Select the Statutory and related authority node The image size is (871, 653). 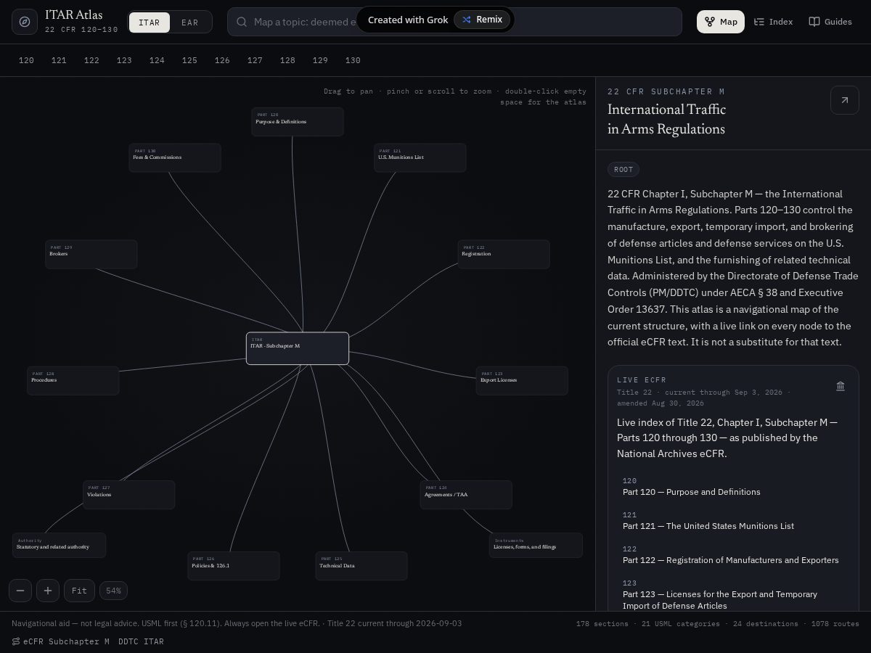[x=59, y=545]
